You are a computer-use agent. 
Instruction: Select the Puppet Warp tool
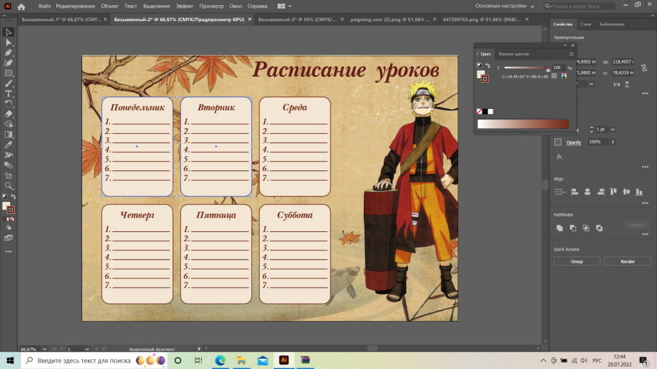point(8,155)
